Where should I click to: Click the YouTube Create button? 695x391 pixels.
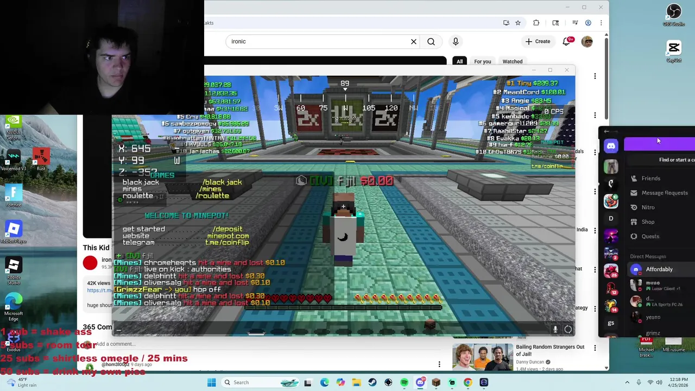[x=538, y=41]
